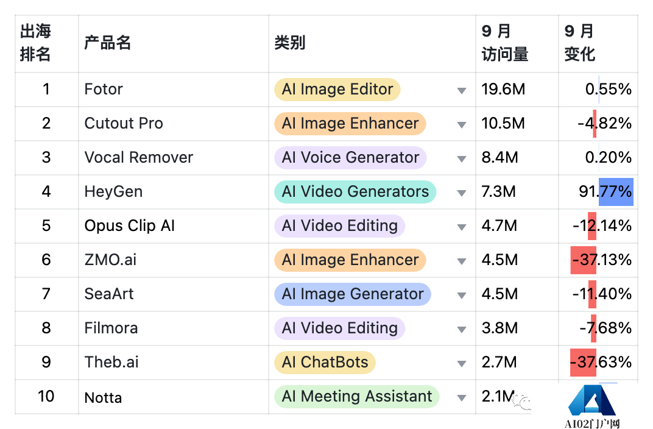Select the 8.4M visits cell
This screenshot has height=429, width=653.
(x=517, y=158)
